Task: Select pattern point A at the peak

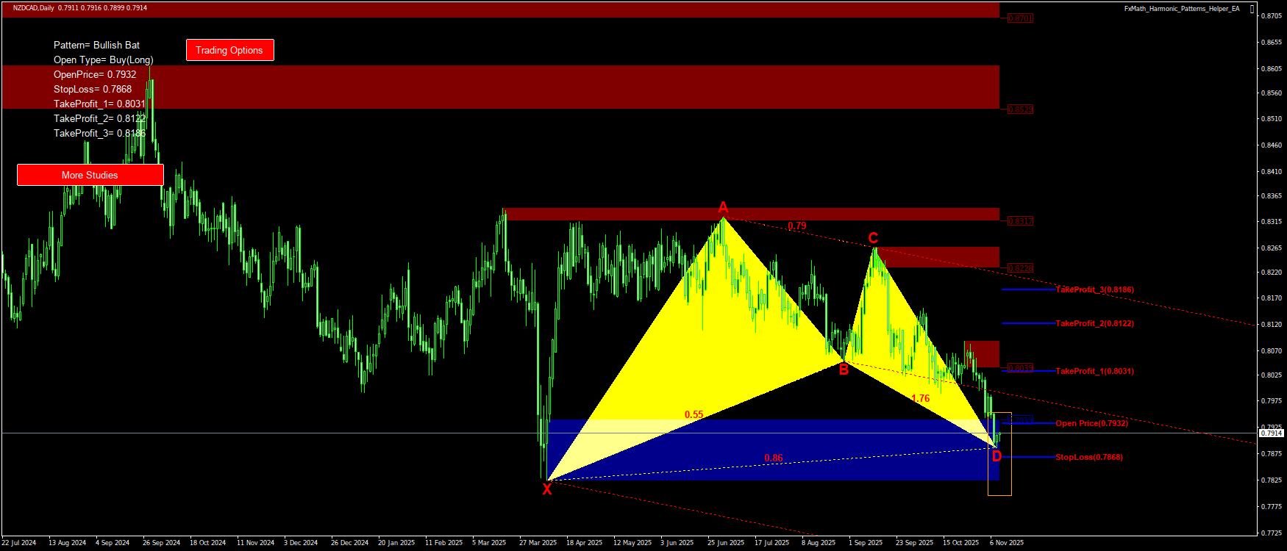Action: [x=723, y=207]
